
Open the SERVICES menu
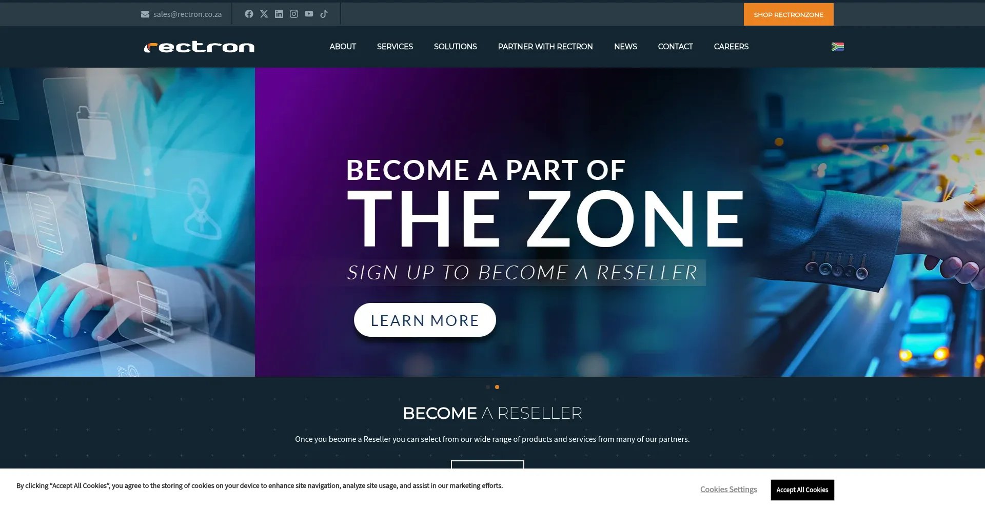click(x=395, y=47)
